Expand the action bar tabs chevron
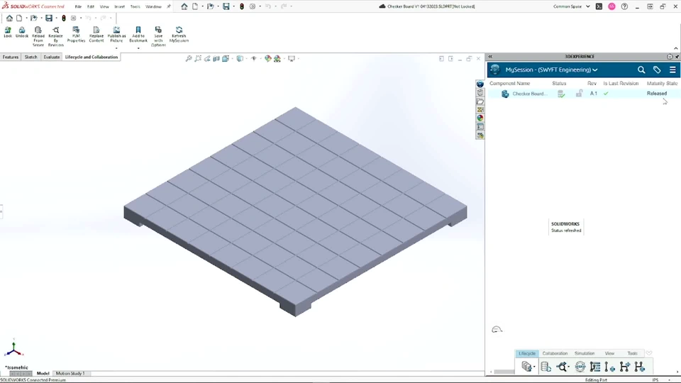The height and width of the screenshot is (383, 681). tap(649, 353)
